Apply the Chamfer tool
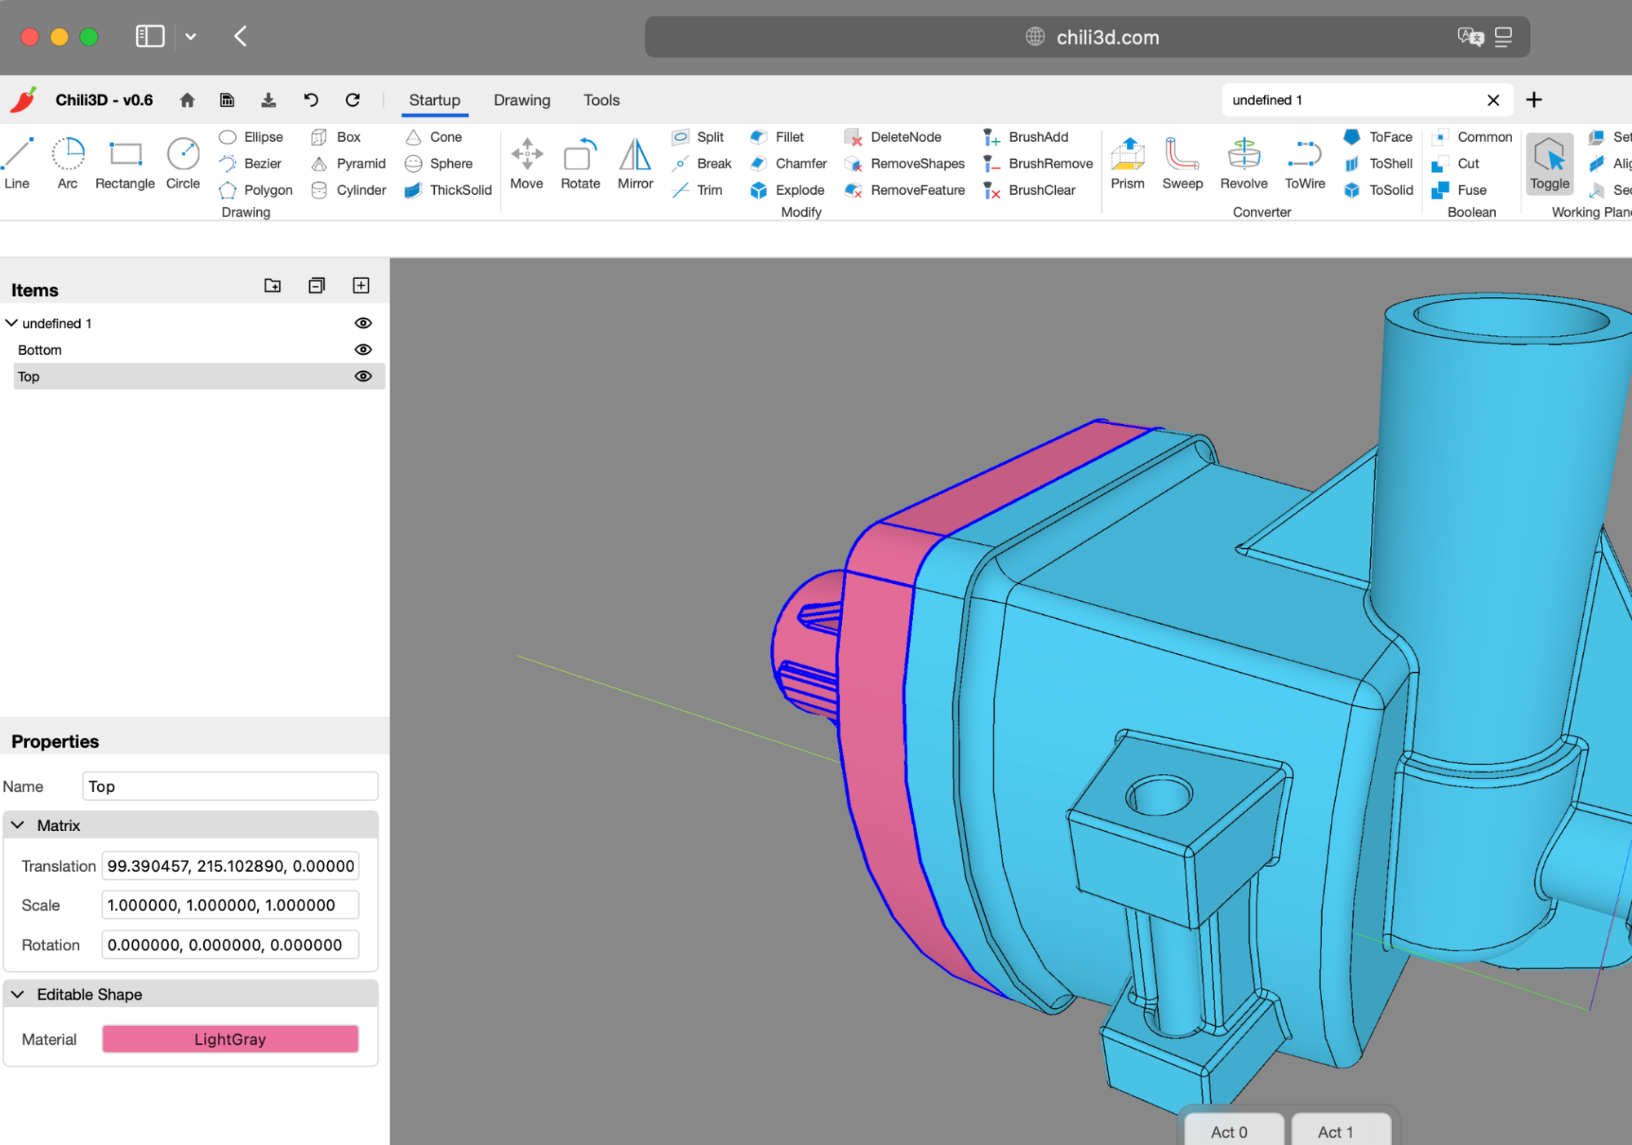The width and height of the screenshot is (1632, 1145). (788, 164)
